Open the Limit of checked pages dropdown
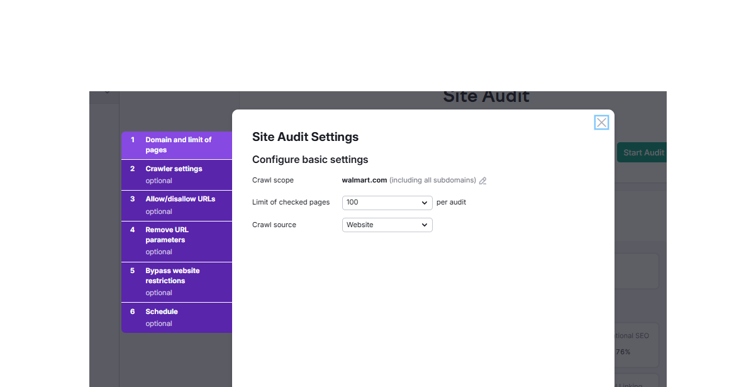 387,203
